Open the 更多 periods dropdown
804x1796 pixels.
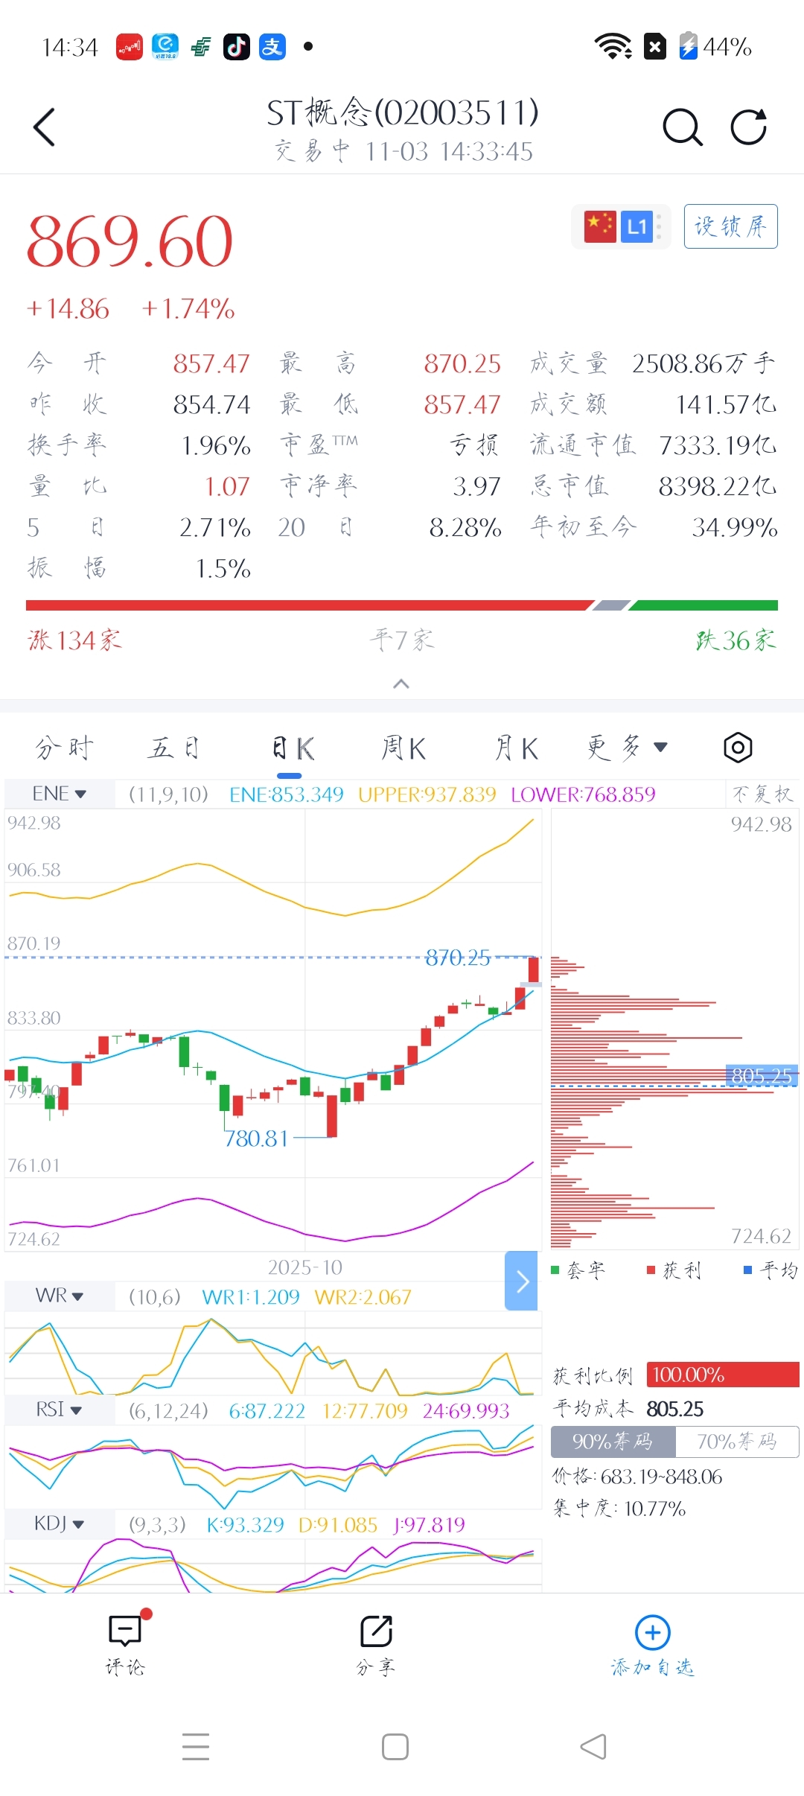(627, 748)
